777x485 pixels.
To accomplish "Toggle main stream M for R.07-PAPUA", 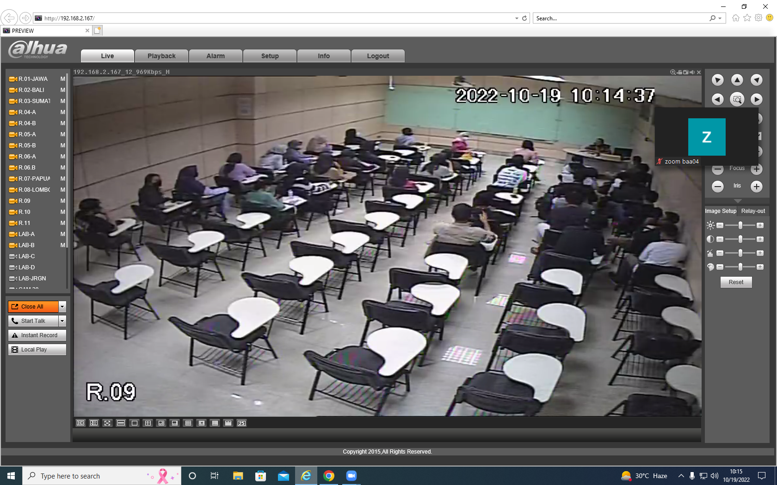I will click(x=63, y=179).
